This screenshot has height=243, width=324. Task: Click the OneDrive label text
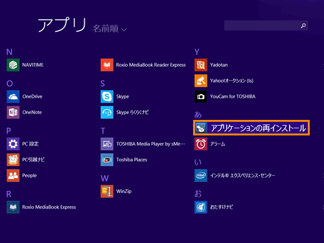[x=32, y=97]
